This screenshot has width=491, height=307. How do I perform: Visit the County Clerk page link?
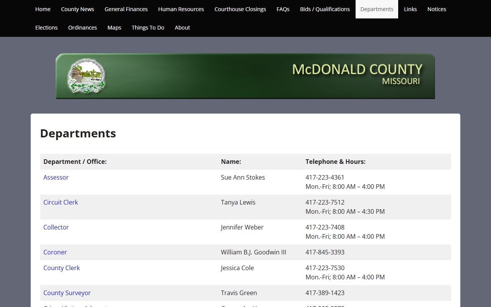pos(61,268)
